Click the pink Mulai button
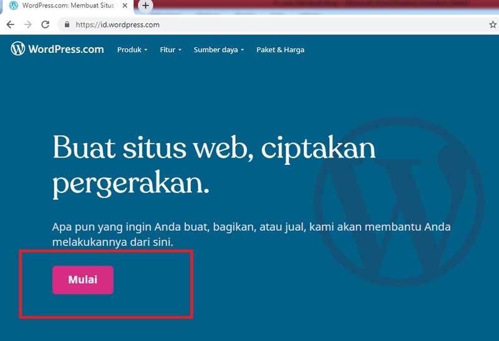Image resolution: width=499 pixels, height=341 pixels. [x=83, y=280]
